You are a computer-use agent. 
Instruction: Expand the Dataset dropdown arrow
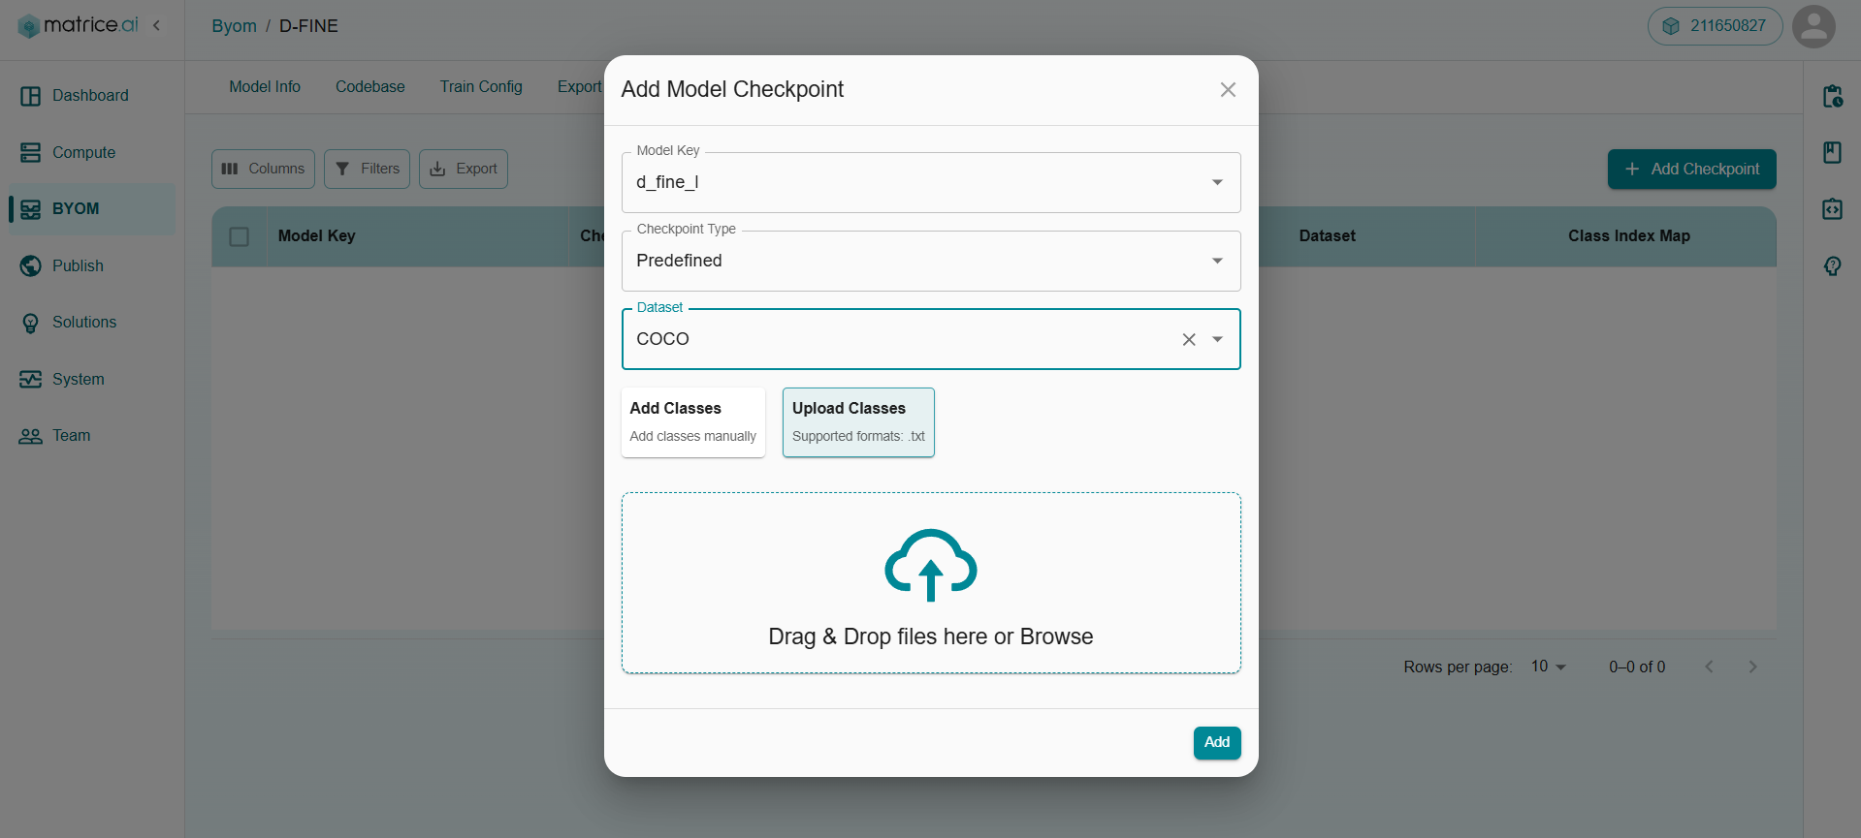1217,340
